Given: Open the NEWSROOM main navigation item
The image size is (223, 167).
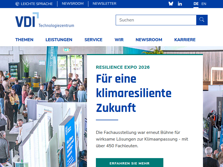Looking at the screenshot, I should coord(149,40).
